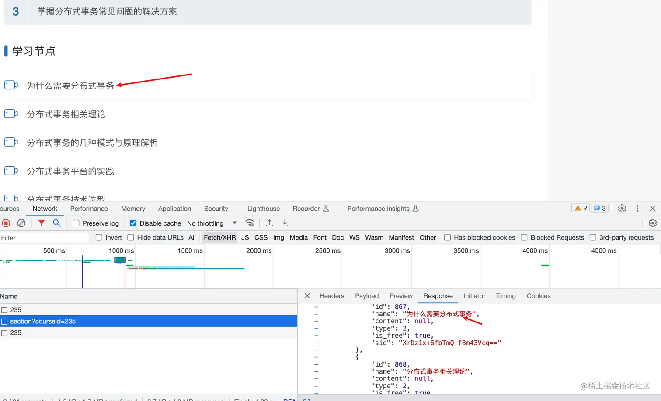The width and height of the screenshot is (661, 401).
Task: Filter requests by WS type
Action: [355, 237]
